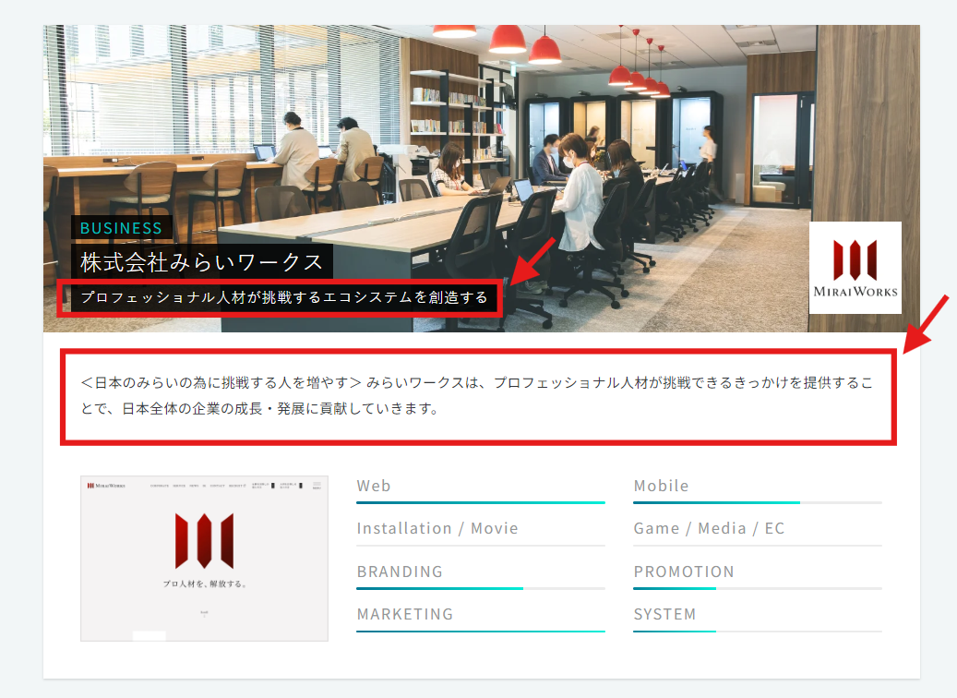Click the Game / Media / EC label
The height and width of the screenshot is (698, 957).
pos(709,528)
